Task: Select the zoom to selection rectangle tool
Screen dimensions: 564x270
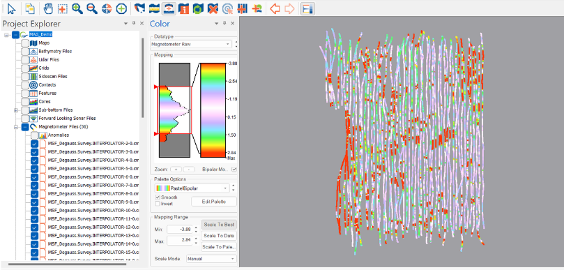Action: 63,8
